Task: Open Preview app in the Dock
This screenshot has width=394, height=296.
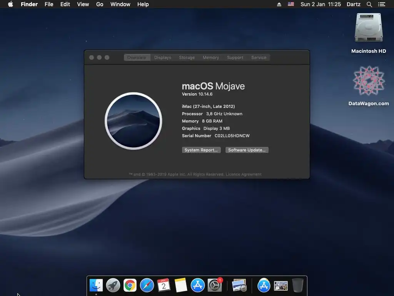Action: (239, 286)
